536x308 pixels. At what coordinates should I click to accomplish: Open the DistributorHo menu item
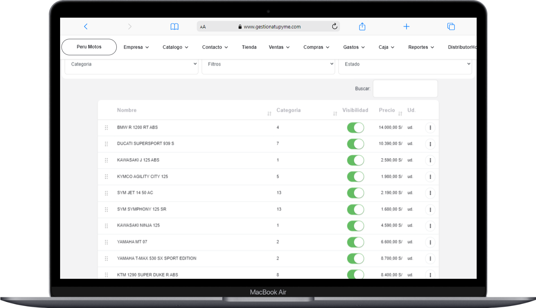coord(462,47)
